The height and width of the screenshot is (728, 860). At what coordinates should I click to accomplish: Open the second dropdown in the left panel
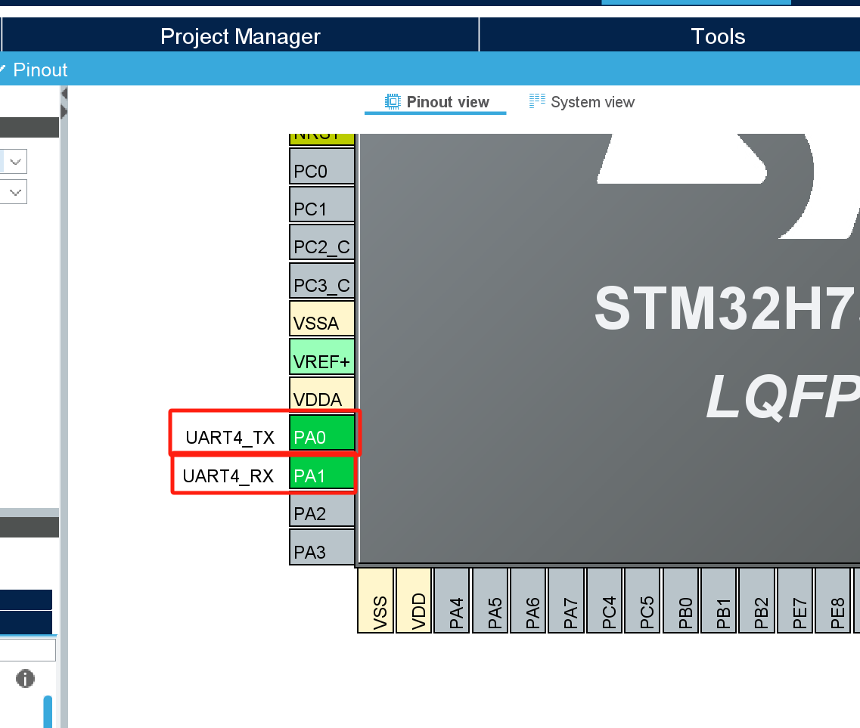[x=15, y=191]
